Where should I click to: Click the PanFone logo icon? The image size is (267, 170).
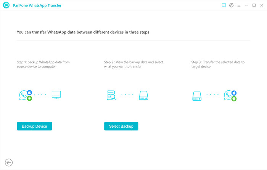[x=6, y=5]
